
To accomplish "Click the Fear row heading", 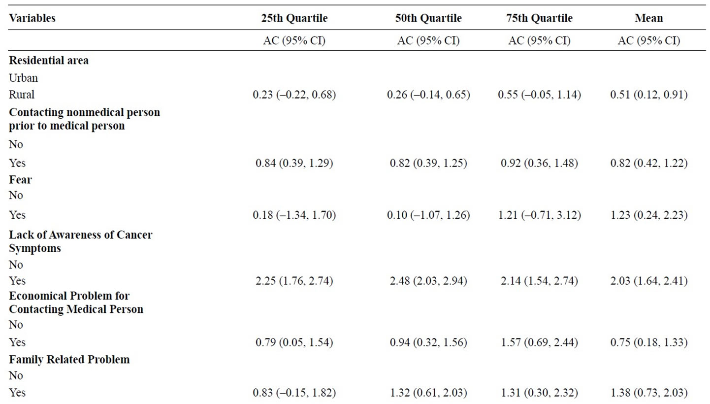I will point(20,180).
